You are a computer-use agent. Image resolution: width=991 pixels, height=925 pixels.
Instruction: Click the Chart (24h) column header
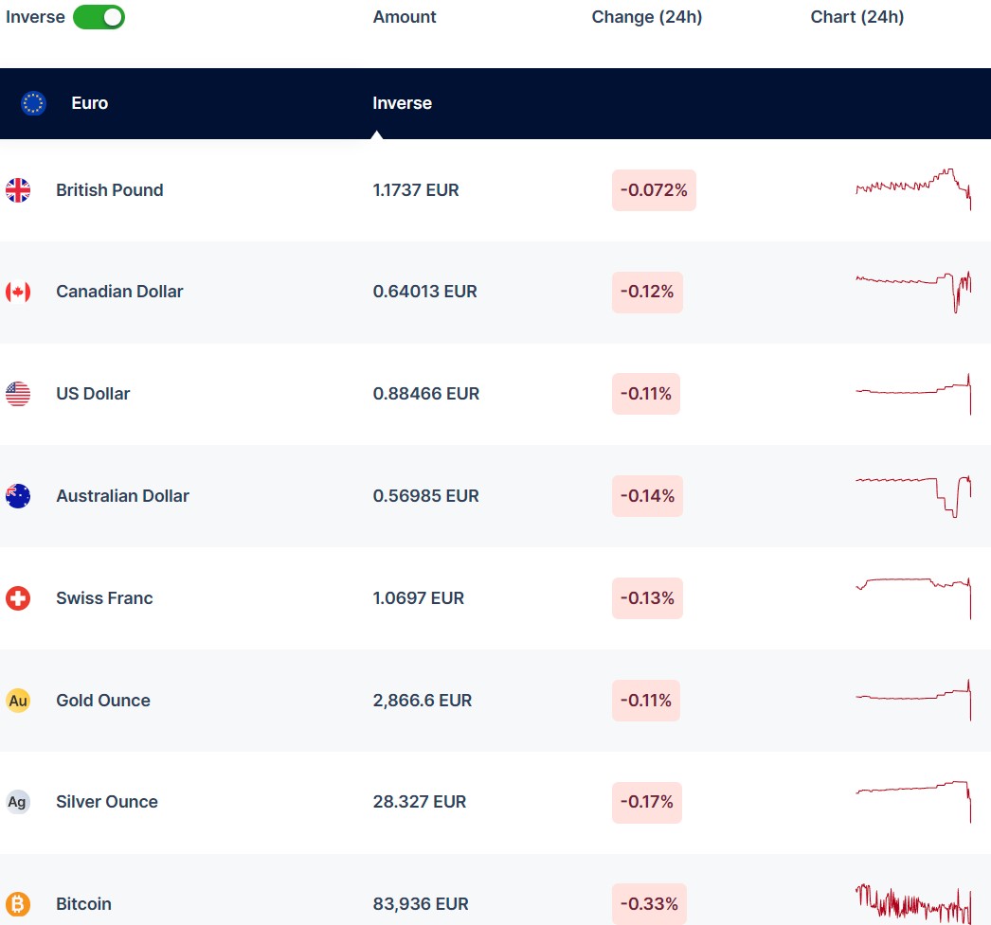(x=856, y=17)
